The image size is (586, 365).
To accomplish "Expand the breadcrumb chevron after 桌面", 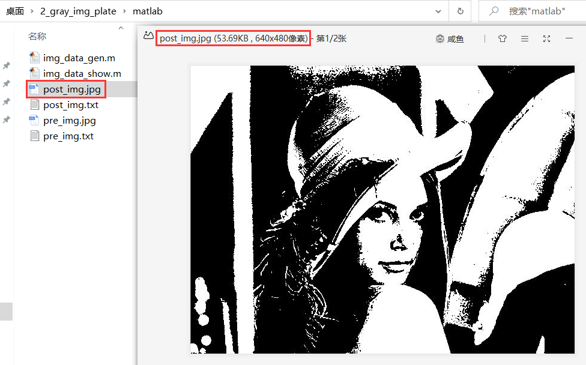I will (32, 11).
